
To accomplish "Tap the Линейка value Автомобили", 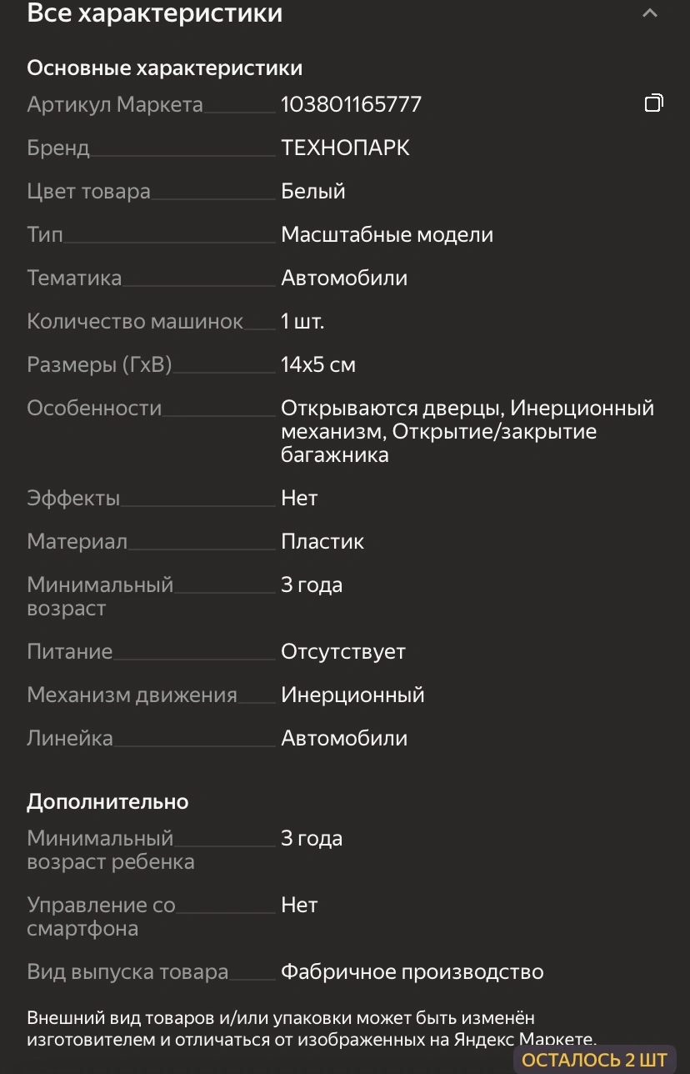I will point(344,738).
